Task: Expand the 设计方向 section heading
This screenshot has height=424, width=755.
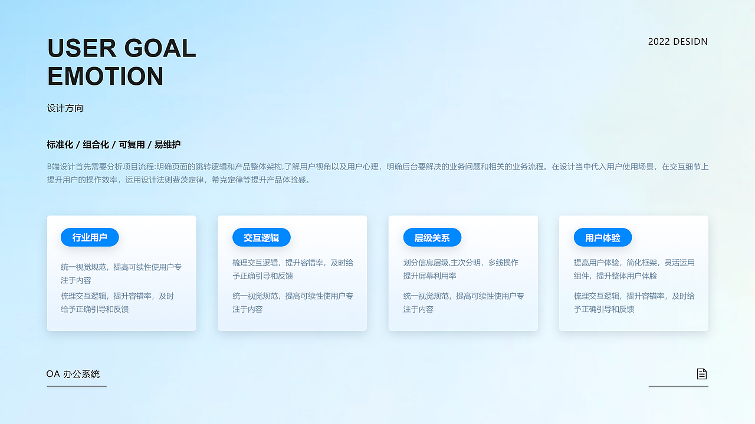Action: [x=65, y=108]
